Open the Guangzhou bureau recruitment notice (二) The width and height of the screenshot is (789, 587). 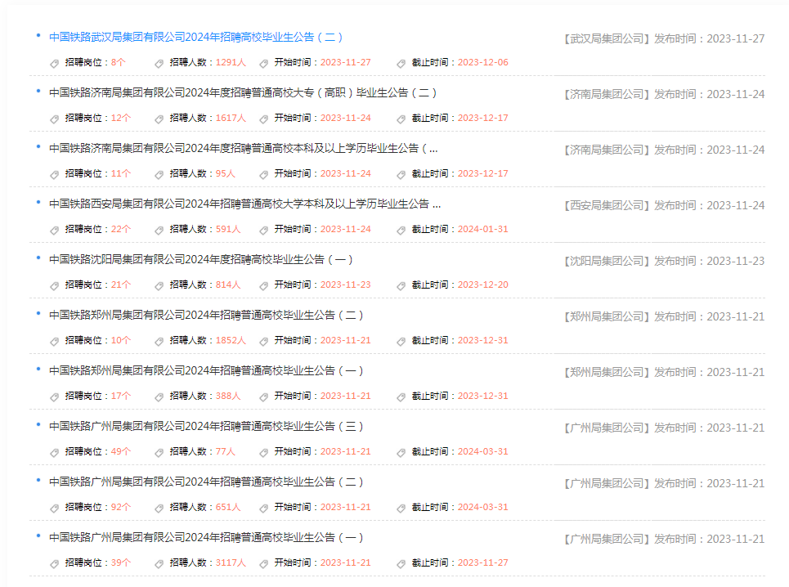pyautogui.click(x=206, y=482)
